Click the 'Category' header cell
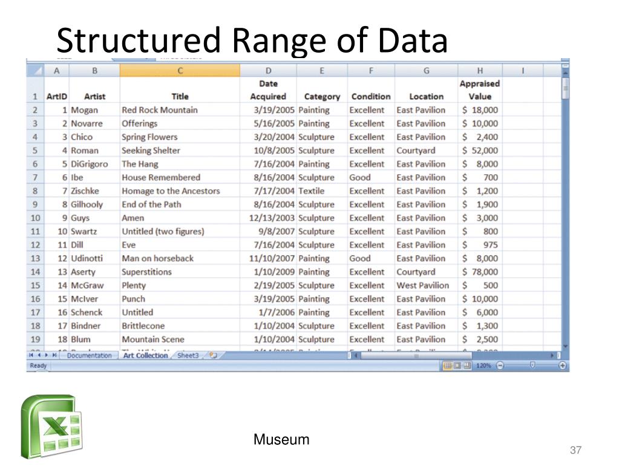Viewport: 619px width, 472px height. (322, 90)
